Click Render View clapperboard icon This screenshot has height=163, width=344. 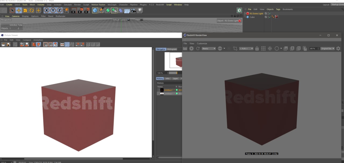(74, 10)
